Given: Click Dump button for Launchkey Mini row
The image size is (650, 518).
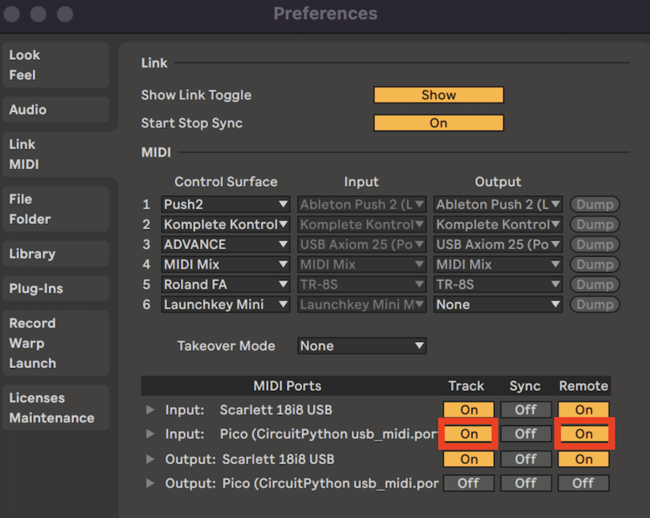Looking at the screenshot, I should tap(595, 304).
